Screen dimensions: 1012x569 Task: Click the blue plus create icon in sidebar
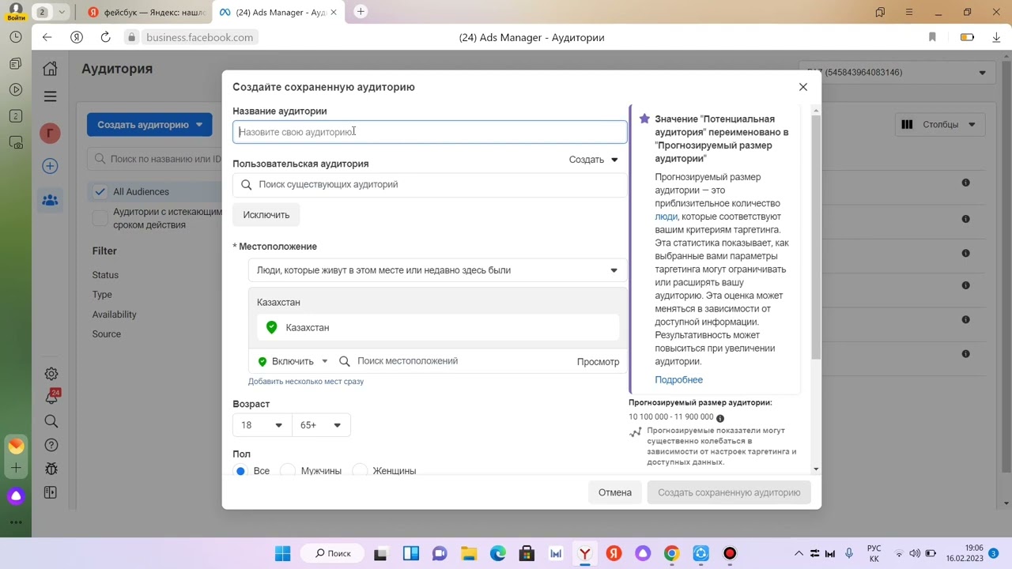click(50, 166)
